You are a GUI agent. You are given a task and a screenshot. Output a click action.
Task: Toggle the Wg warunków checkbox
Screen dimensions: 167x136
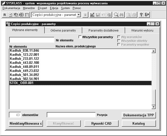[x=119, y=37]
